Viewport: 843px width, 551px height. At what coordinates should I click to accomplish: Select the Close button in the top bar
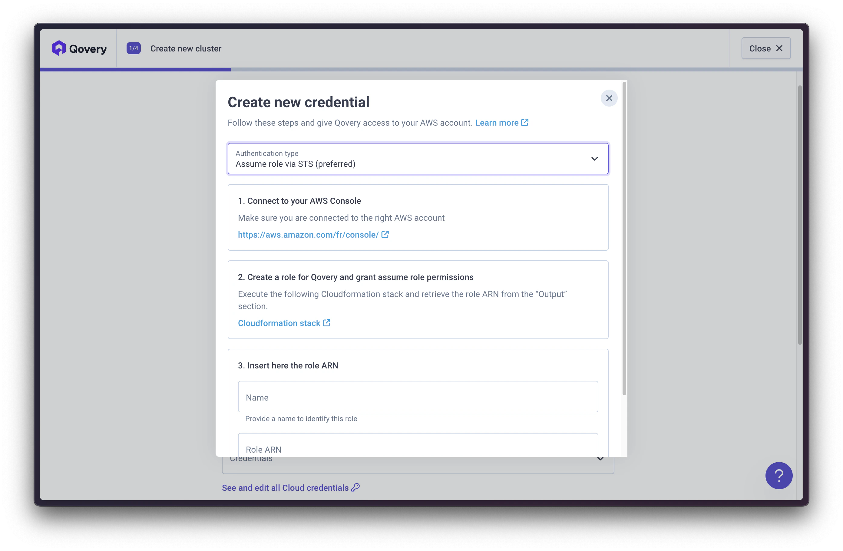click(766, 48)
